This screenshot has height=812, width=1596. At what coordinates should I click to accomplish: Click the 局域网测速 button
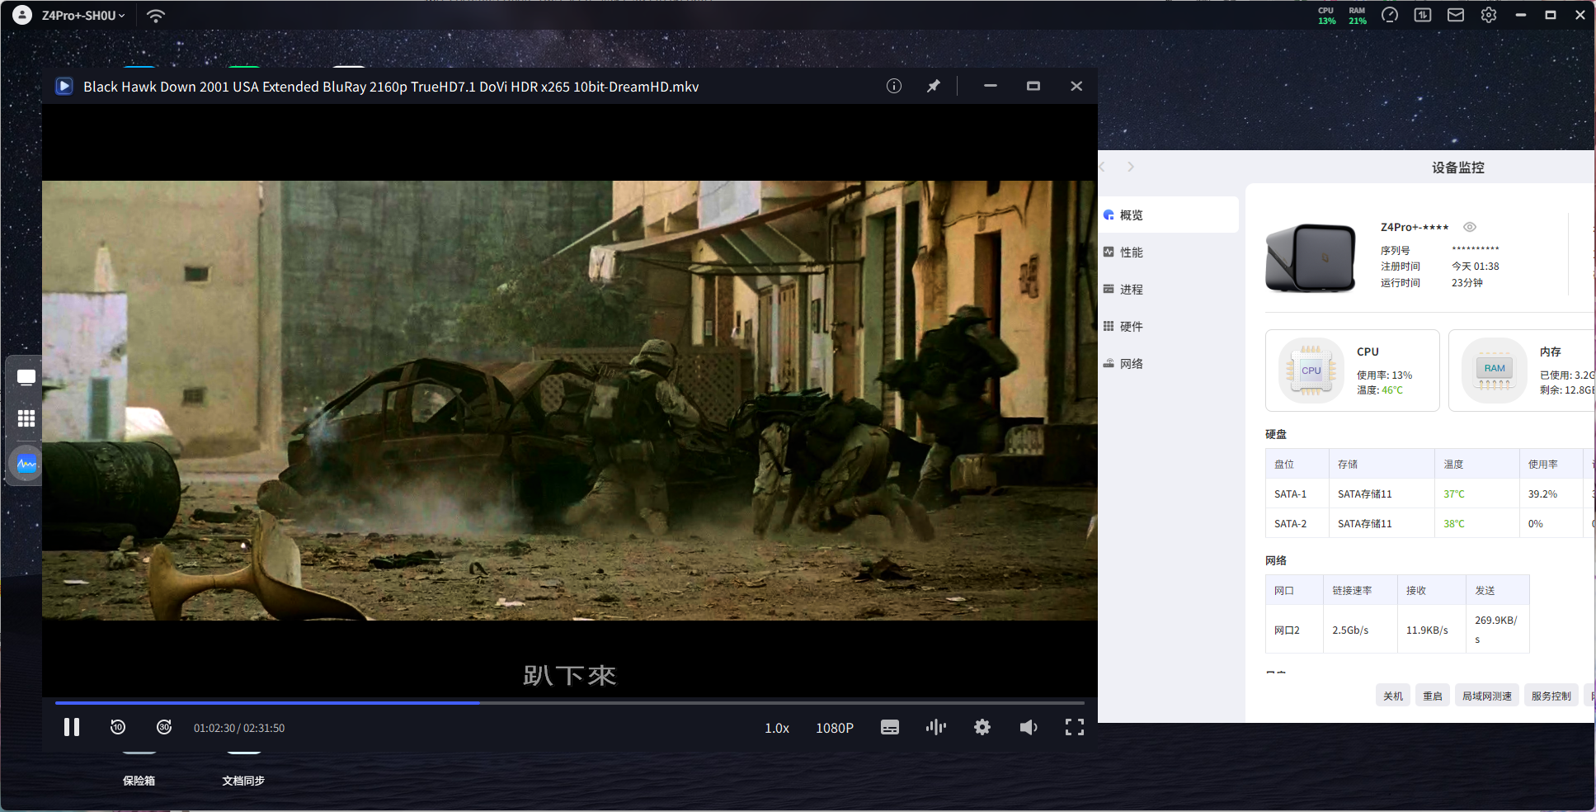click(x=1487, y=696)
